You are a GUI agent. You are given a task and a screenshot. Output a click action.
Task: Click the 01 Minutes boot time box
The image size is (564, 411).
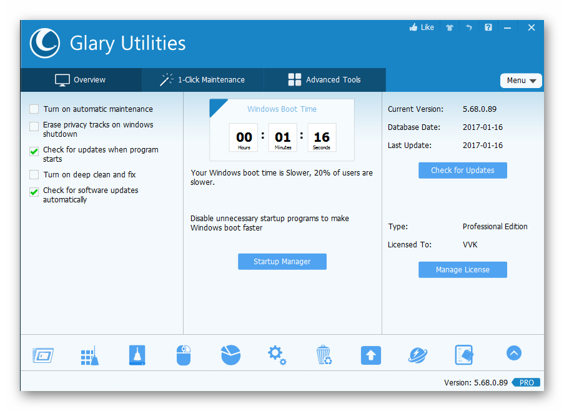point(283,137)
